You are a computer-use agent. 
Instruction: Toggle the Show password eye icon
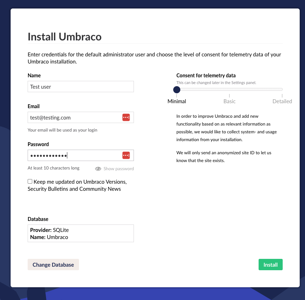[98, 168]
